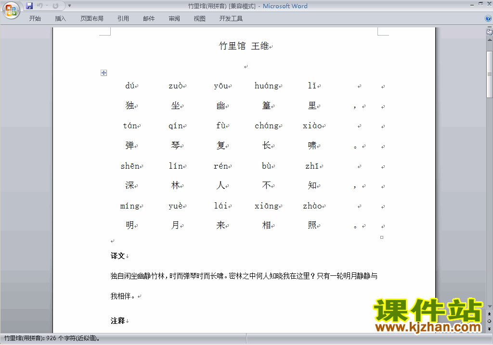Viewport: 493px width, 345px height.
Task: Open the 插入 ribbon tab
Action: pos(60,19)
